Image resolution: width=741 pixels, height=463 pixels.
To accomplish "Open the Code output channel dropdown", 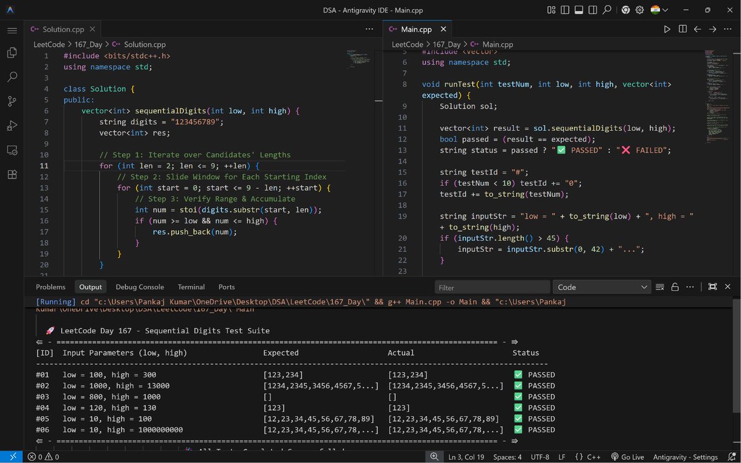I will (601, 287).
